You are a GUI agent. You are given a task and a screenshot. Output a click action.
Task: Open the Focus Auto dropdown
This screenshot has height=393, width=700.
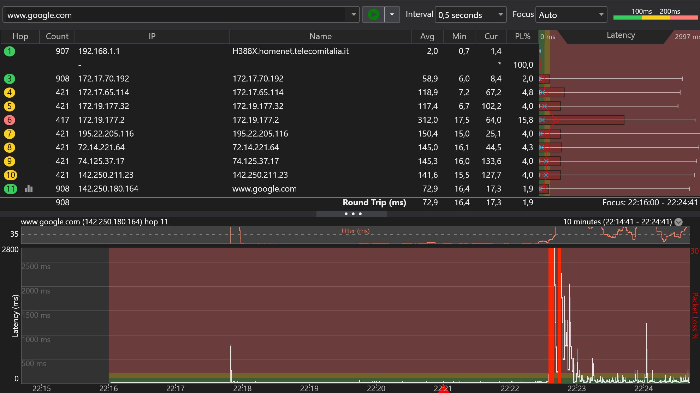point(571,15)
